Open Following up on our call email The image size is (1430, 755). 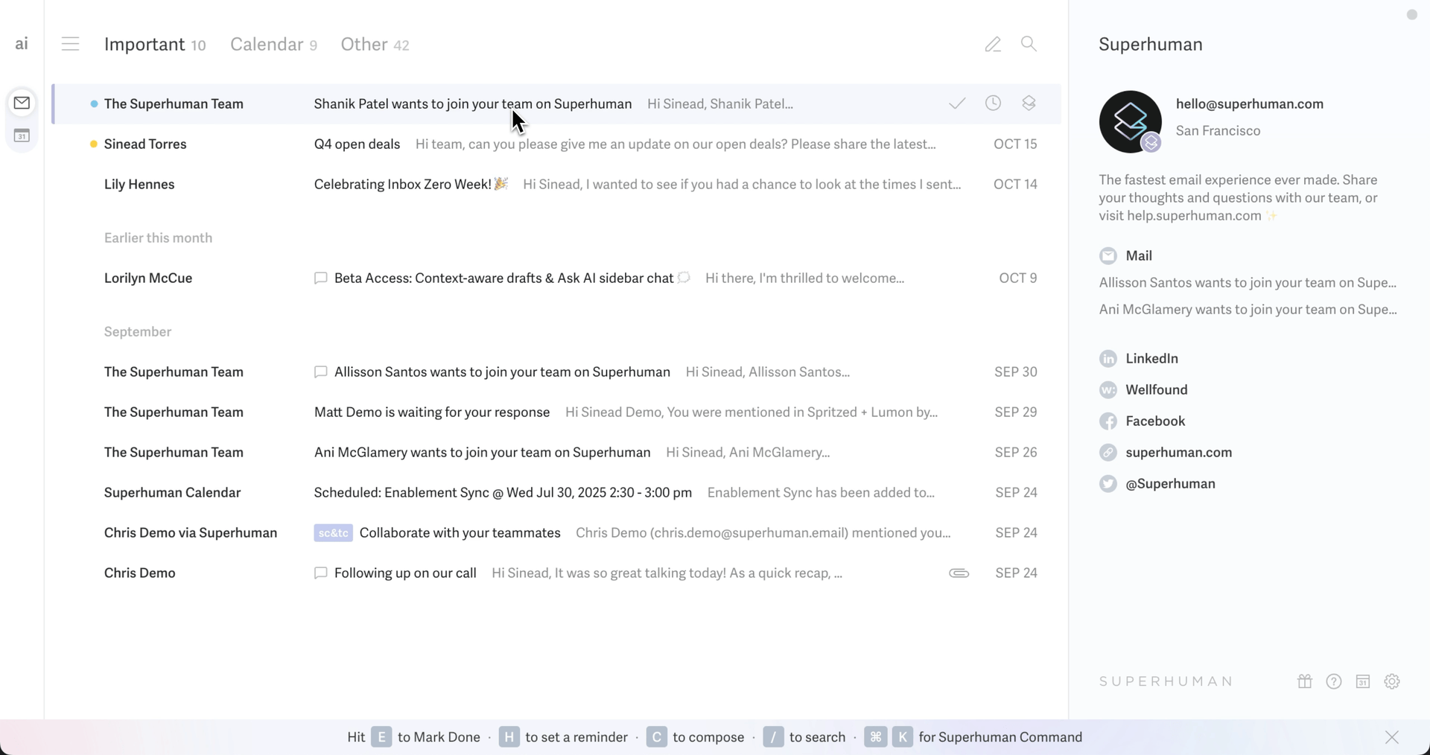tap(405, 573)
